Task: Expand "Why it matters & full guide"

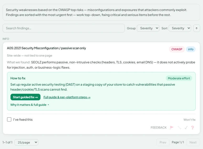Action: [x=30, y=105]
